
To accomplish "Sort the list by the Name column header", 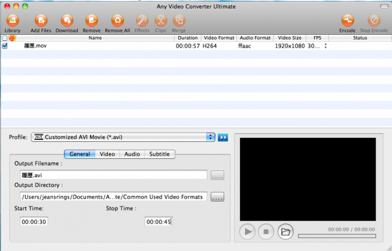I will pyautogui.click(x=95, y=38).
